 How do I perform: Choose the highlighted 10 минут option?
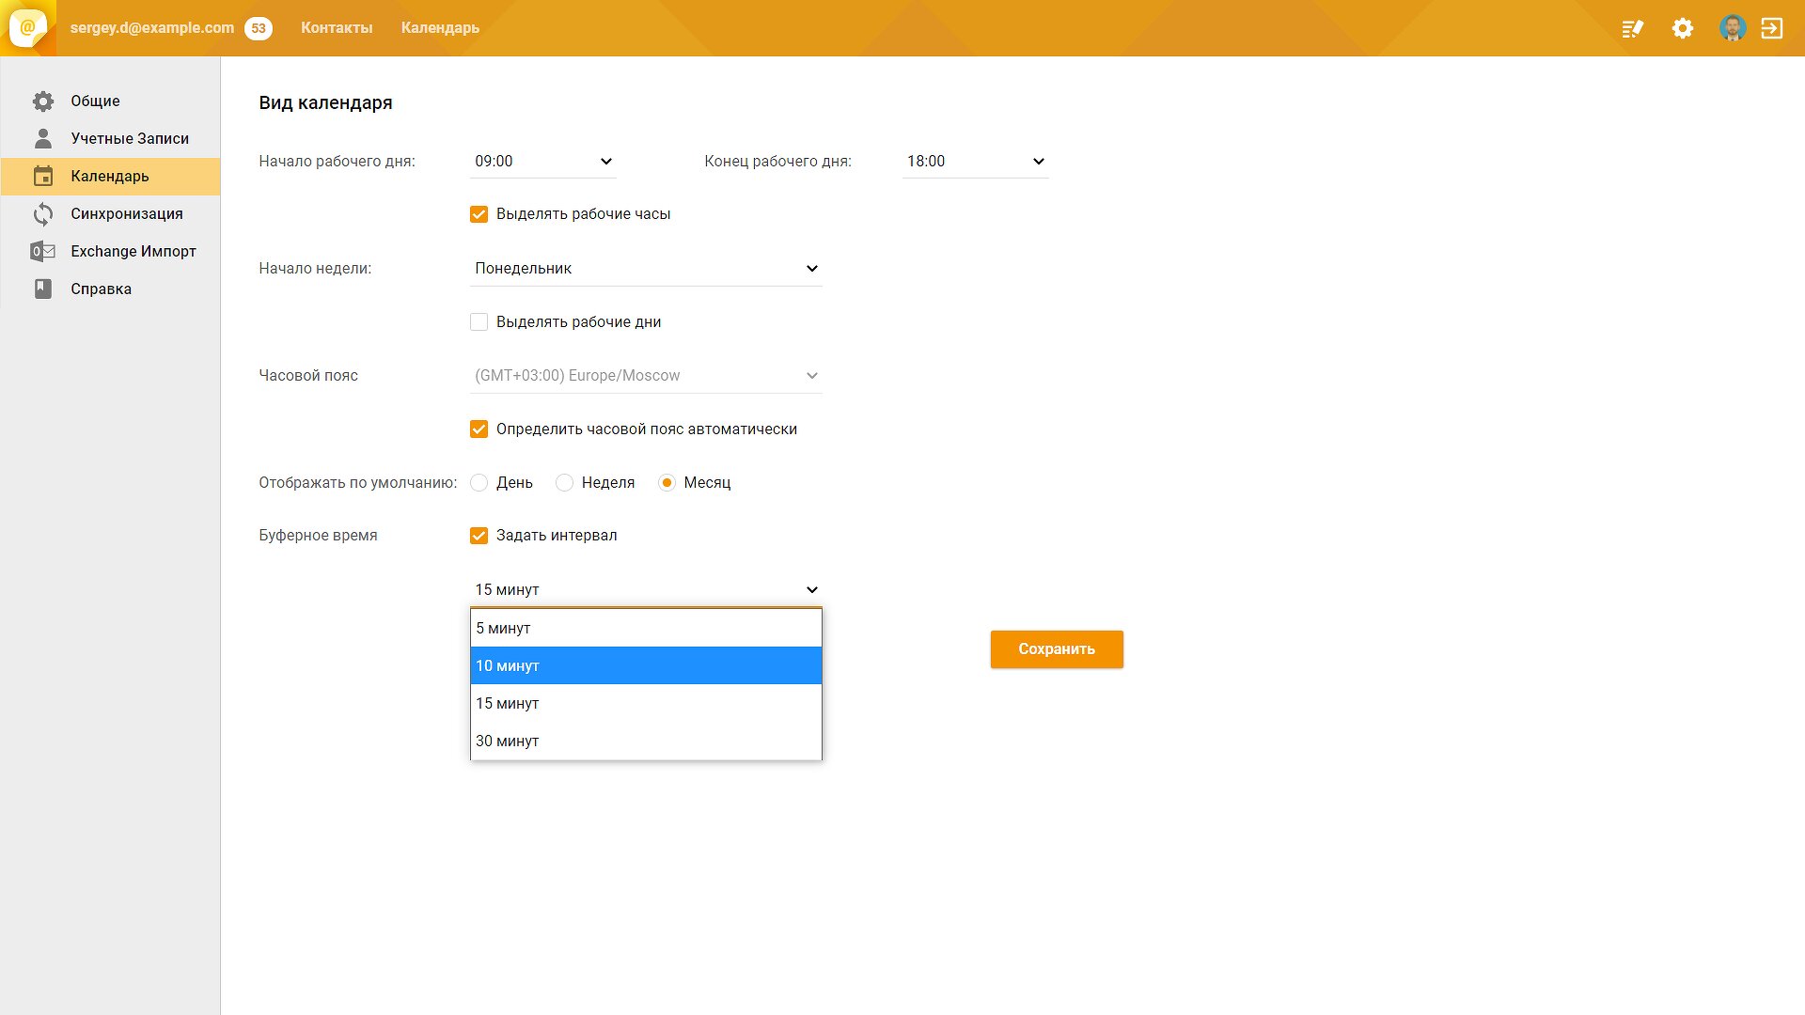pyautogui.click(x=646, y=665)
